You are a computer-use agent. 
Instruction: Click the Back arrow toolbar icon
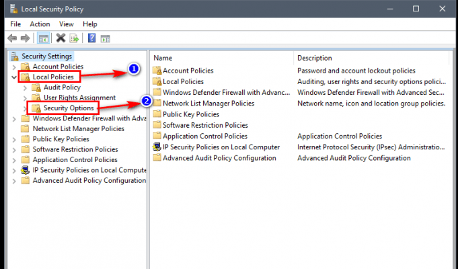tap(12, 38)
